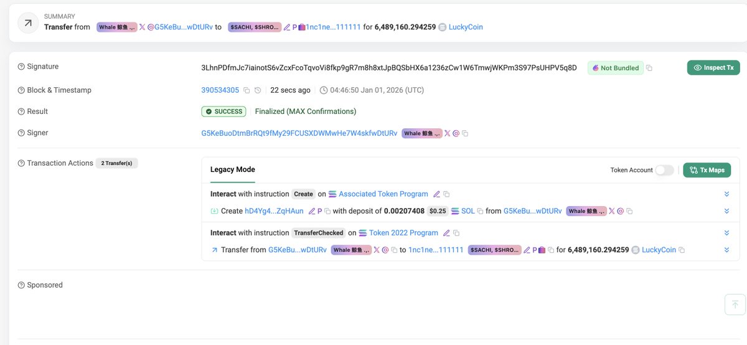747x345 pixels.
Task: Click the Summary transfer arrow icon
Action: [x=28, y=23]
